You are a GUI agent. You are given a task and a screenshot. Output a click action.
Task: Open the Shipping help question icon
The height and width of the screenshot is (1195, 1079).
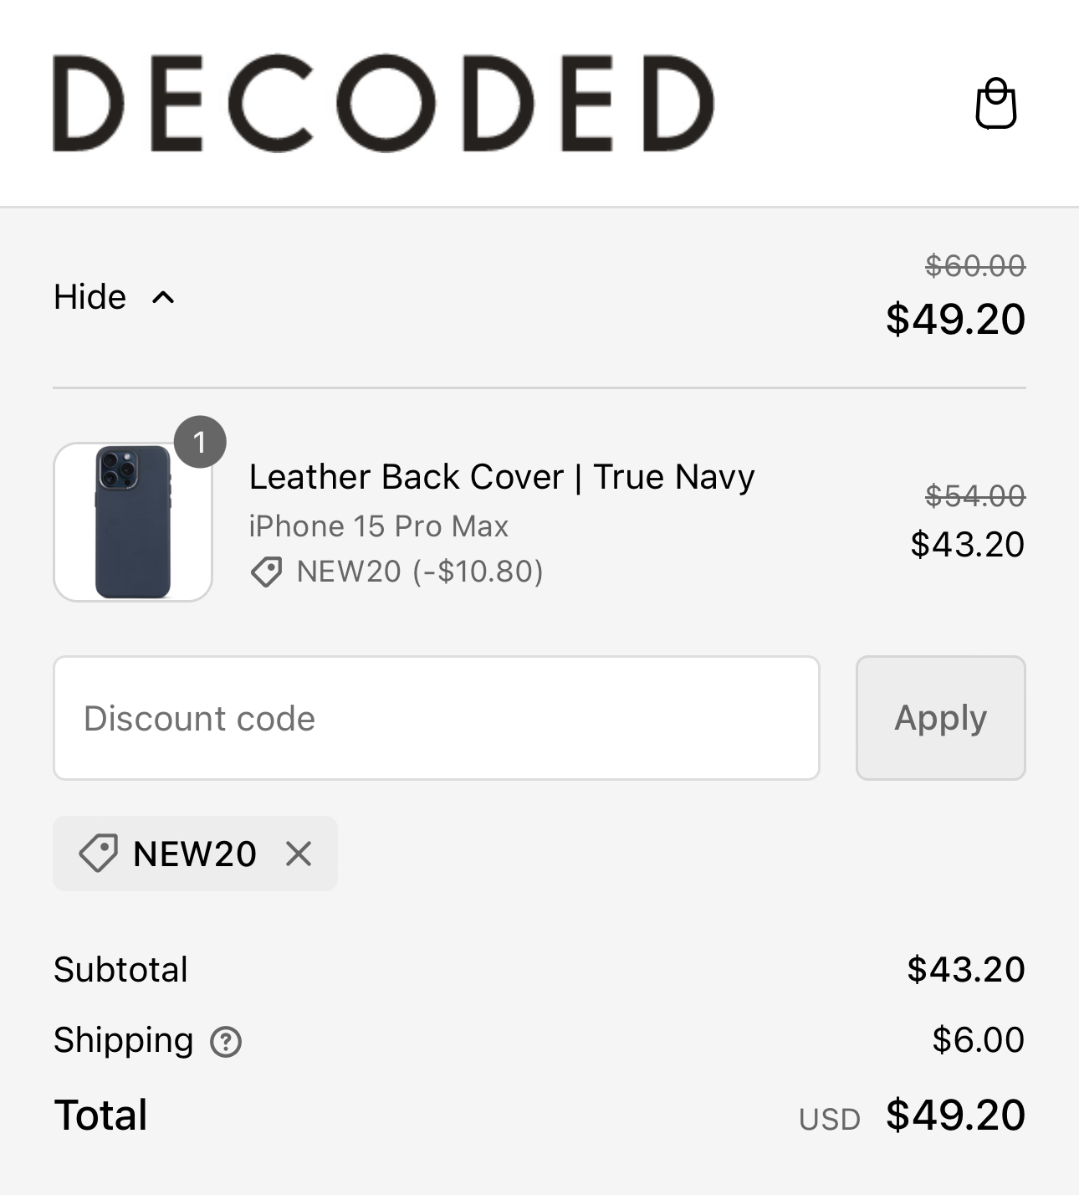pos(226,1042)
